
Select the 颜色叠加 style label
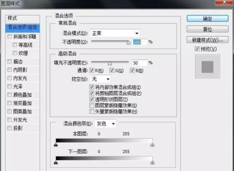[22, 95]
